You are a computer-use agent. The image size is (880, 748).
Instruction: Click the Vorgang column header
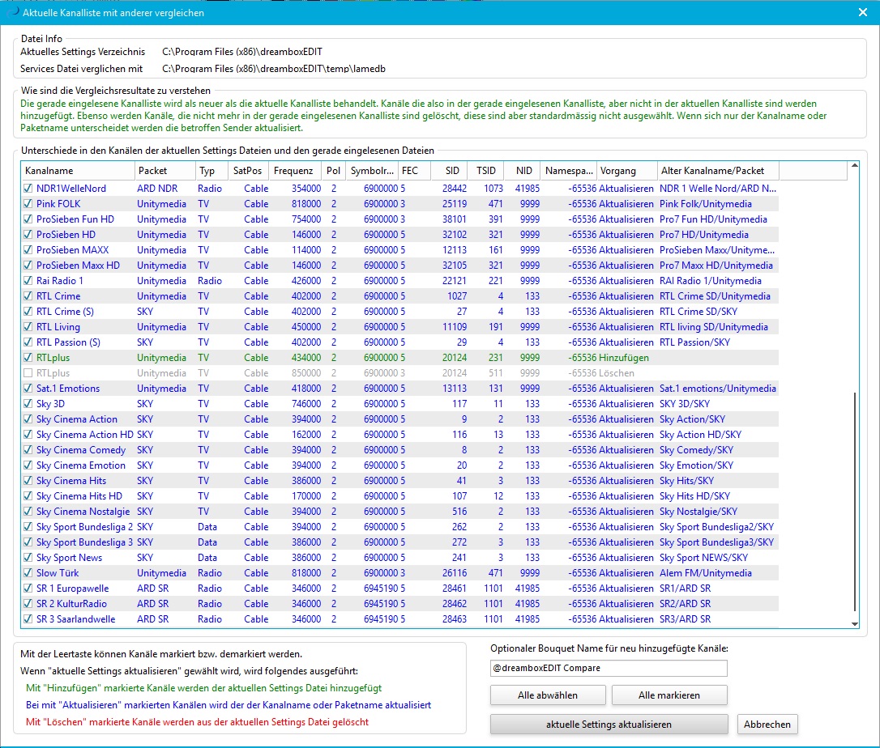tap(626, 172)
